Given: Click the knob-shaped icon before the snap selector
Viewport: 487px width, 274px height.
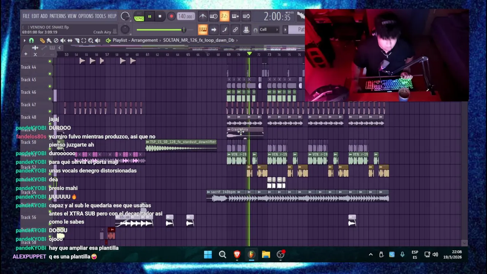Looking at the screenshot, I should (246, 30).
